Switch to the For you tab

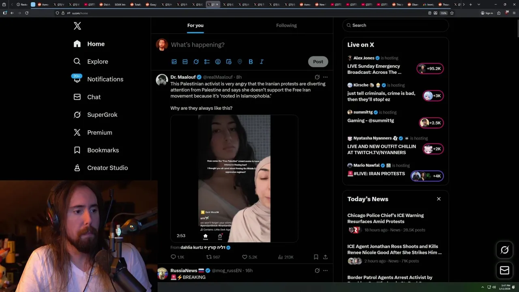[195, 25]
